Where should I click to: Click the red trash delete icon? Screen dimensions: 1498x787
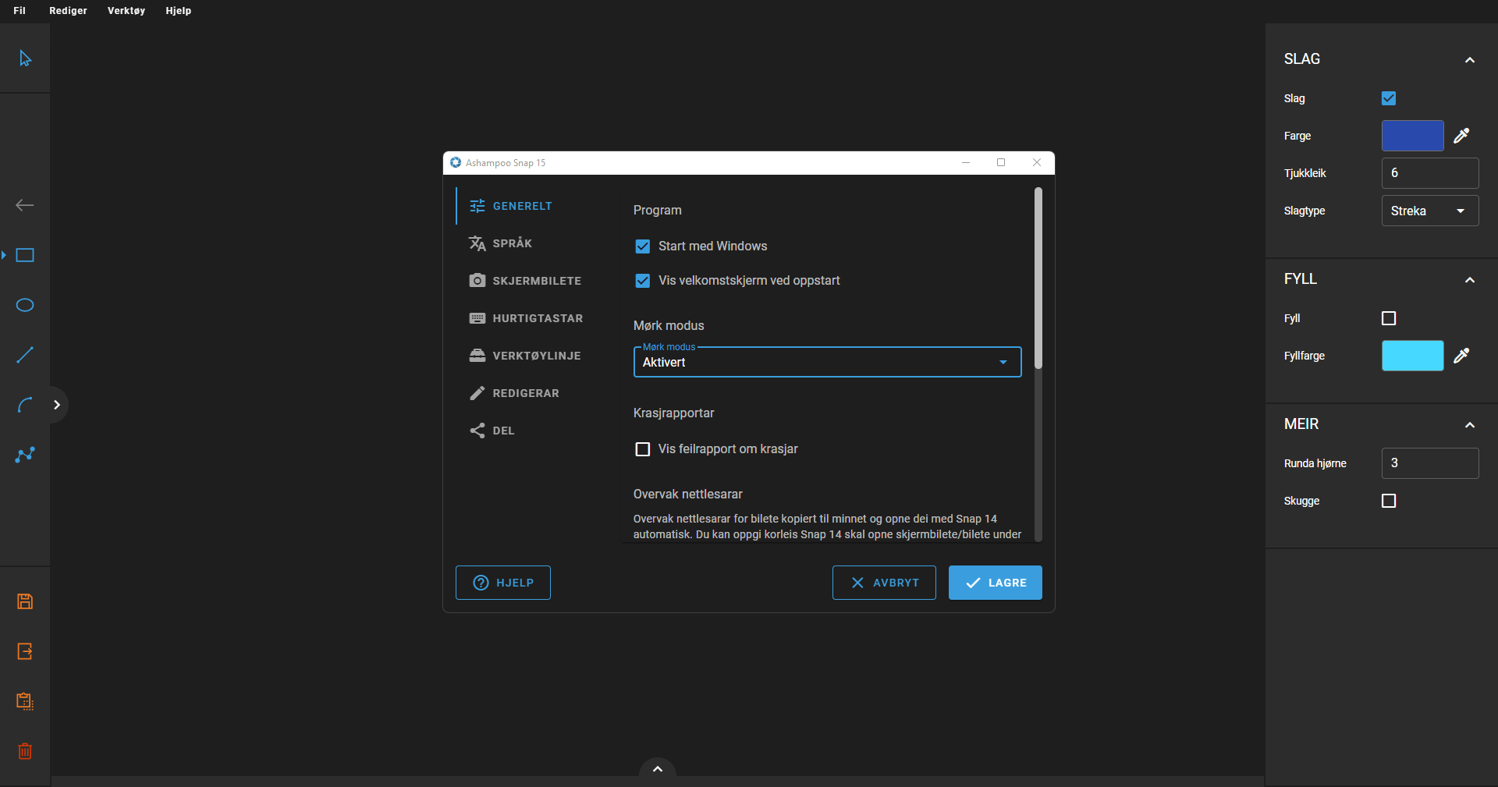click(25, 751)
